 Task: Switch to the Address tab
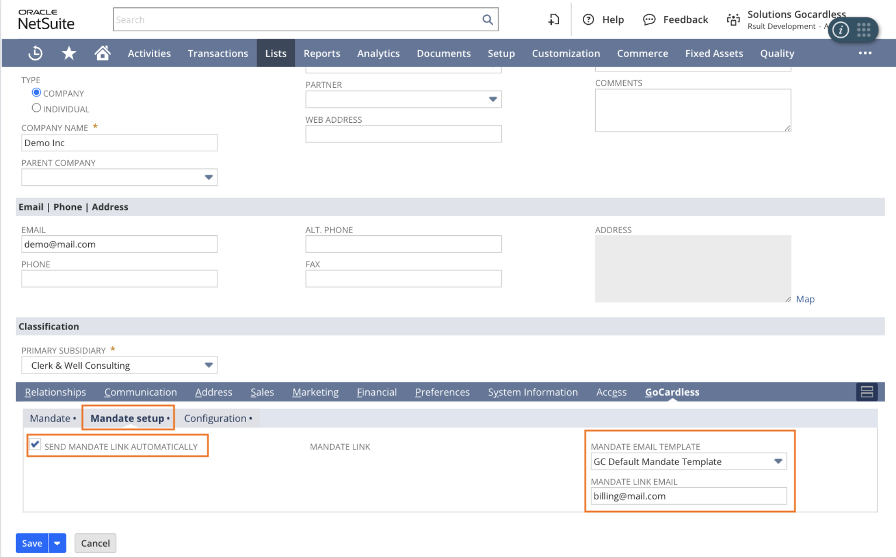pos(213,392)
